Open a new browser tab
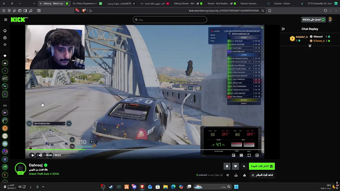Screen dimensions: 340x191 click(x=34, y=3)
